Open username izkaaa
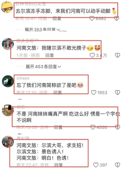The width and height of the screenshot is (122, 170). [23, 78]
